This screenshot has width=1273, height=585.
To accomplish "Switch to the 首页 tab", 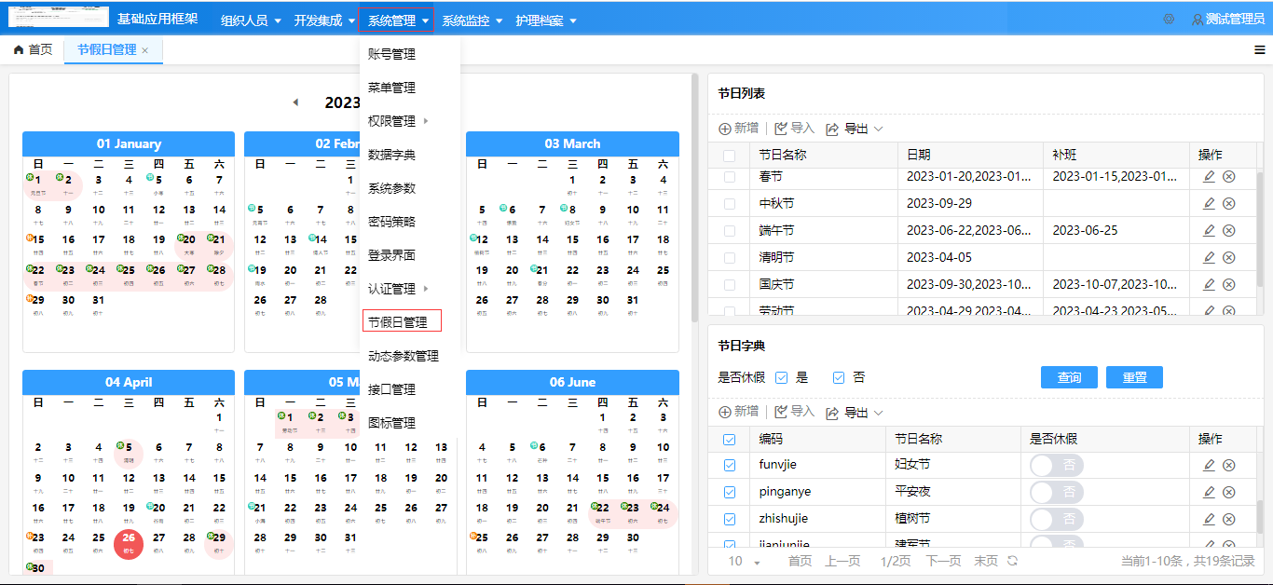I will [33, 51].
